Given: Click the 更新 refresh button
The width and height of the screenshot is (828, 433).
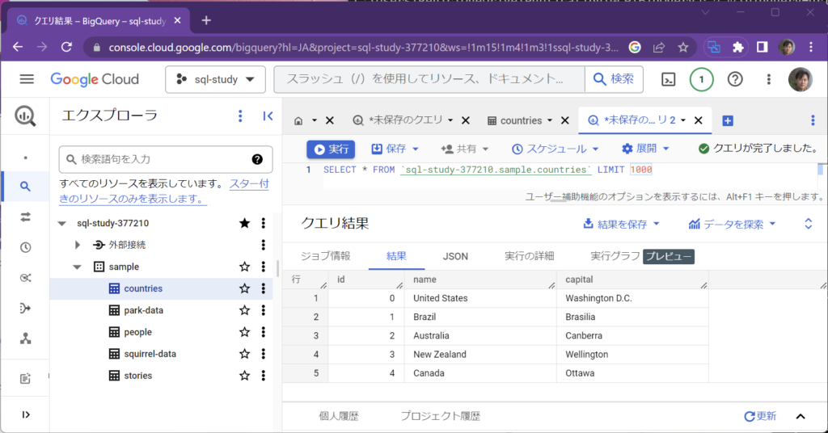Looking at the screenshot, I should tap(760, 416).
